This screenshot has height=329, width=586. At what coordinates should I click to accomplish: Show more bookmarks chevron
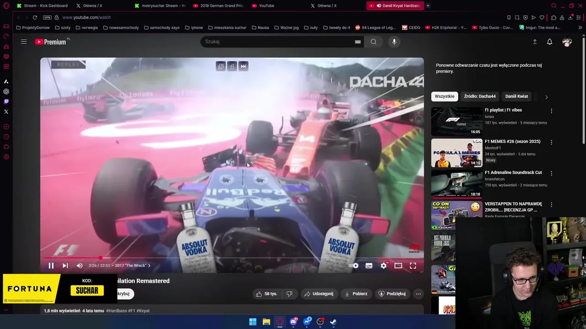[x=581, y=27]
